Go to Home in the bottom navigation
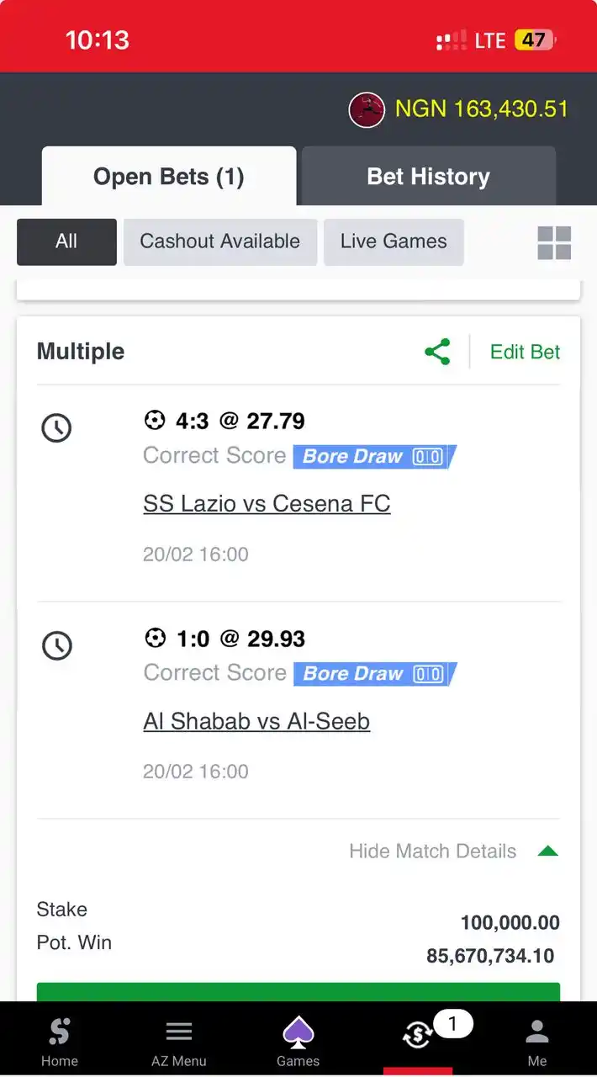 [60, 1042]
